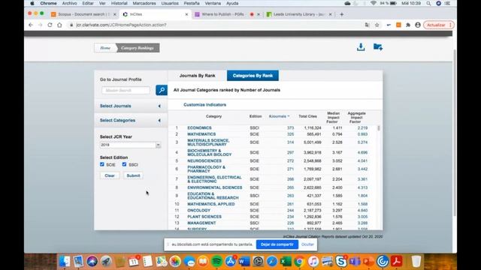481x270 pixels.
Task: Bookmark this page with the star icon
Action: pos(377,25)
